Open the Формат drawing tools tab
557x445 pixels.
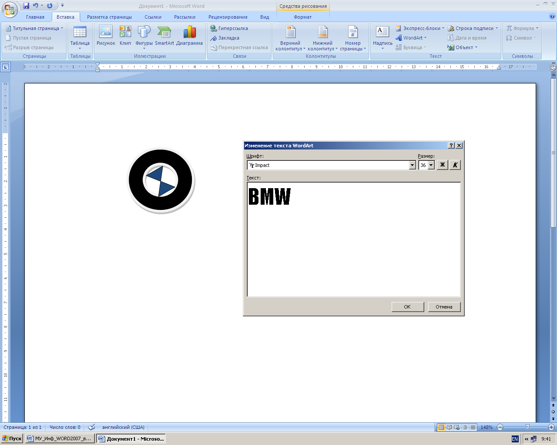pyautogui.click(x=303, y=17)
